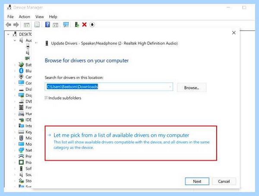259x196 pixels.
Task: Maximize the Device Manager window
Action: point(244,8)
